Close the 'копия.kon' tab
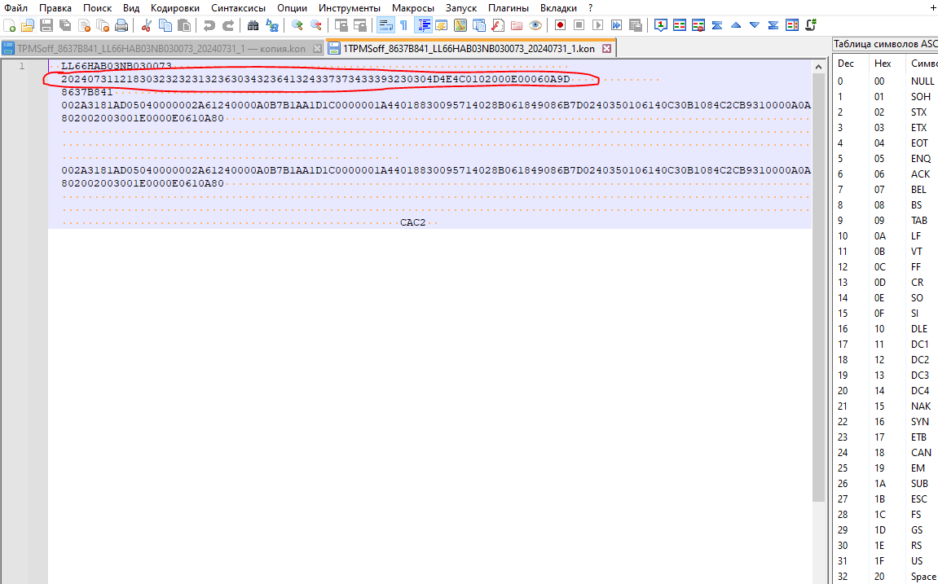This screenshot has width=938, height=584. click(x=318, y=48)
